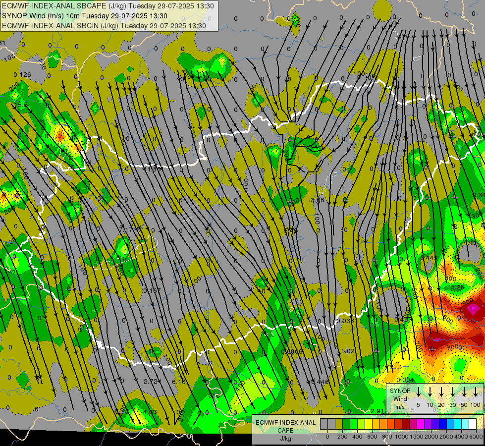Click the 4000 tick label on CAPE scale
The image size is (485, 446).
[x=461, y=437]
